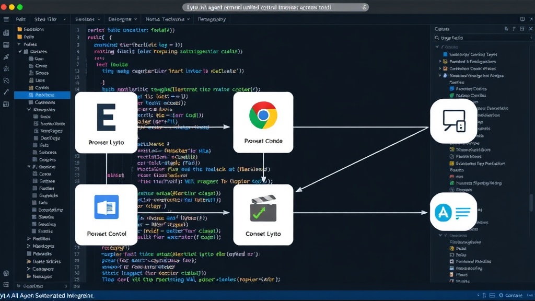
Task: Click the layout square icon in the Conan panel header
Action: (522, 29)
